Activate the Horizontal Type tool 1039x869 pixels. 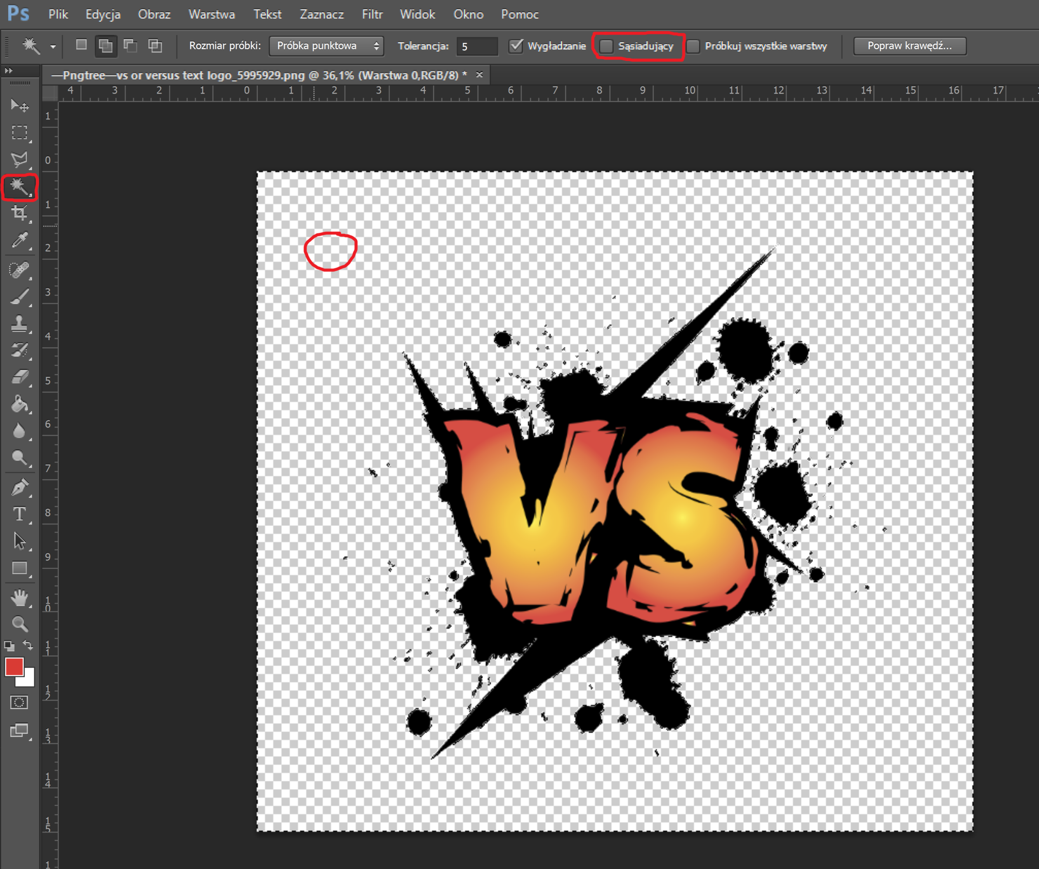19,514
